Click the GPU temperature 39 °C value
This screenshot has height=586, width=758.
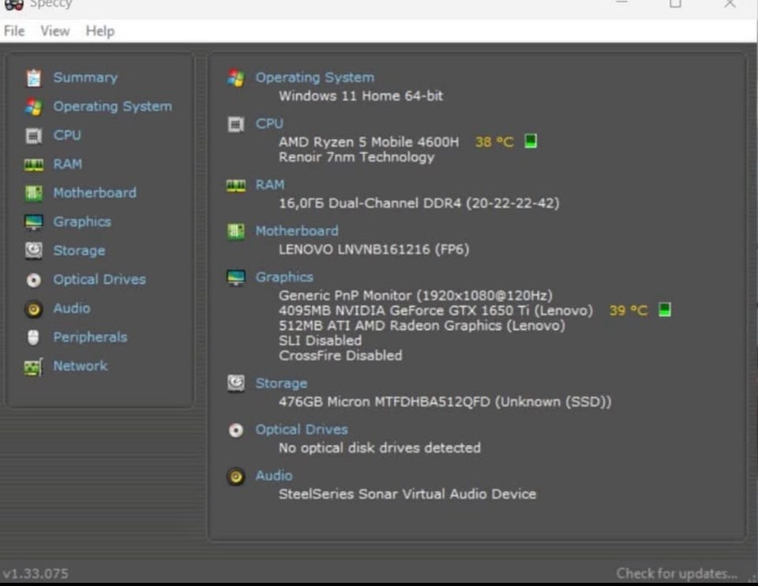click(629, 311)
